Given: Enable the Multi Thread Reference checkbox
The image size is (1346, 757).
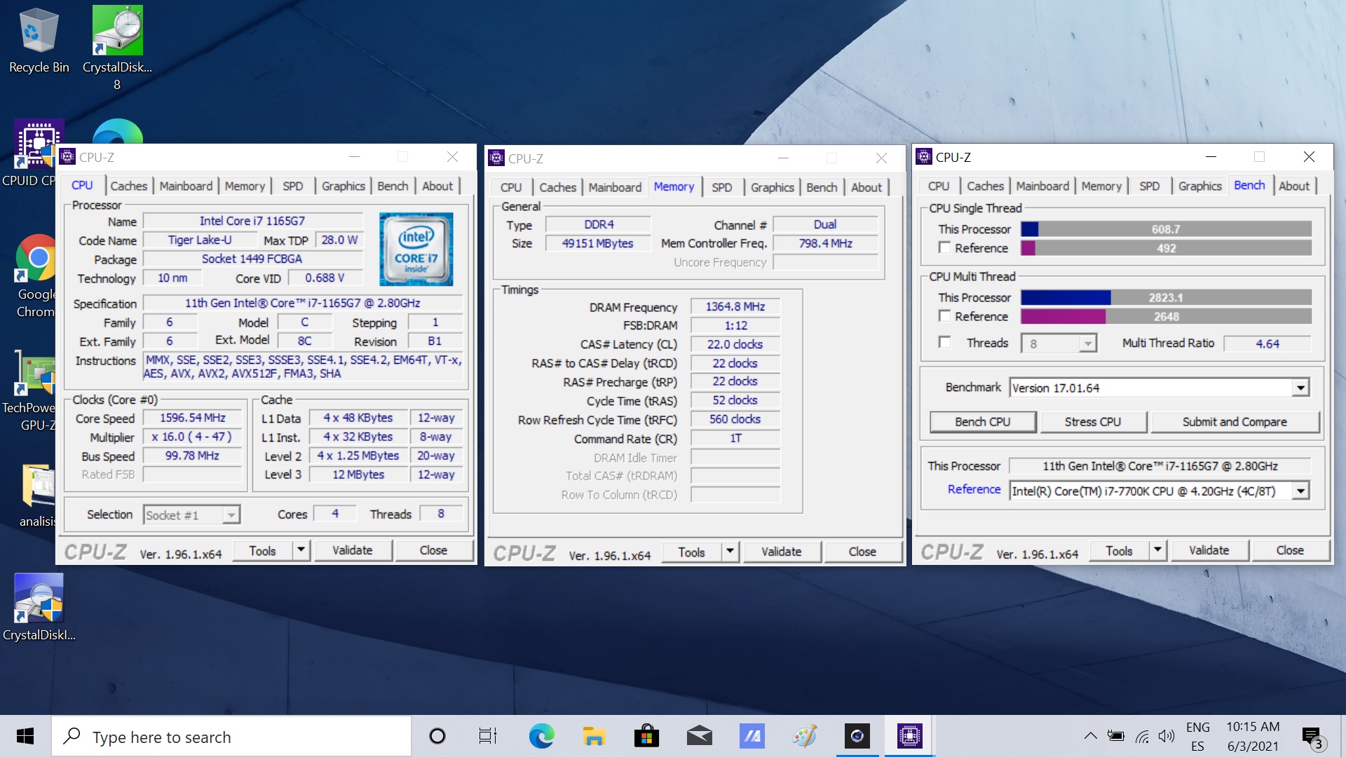Looking at the screenshot, I should (945, 316).
